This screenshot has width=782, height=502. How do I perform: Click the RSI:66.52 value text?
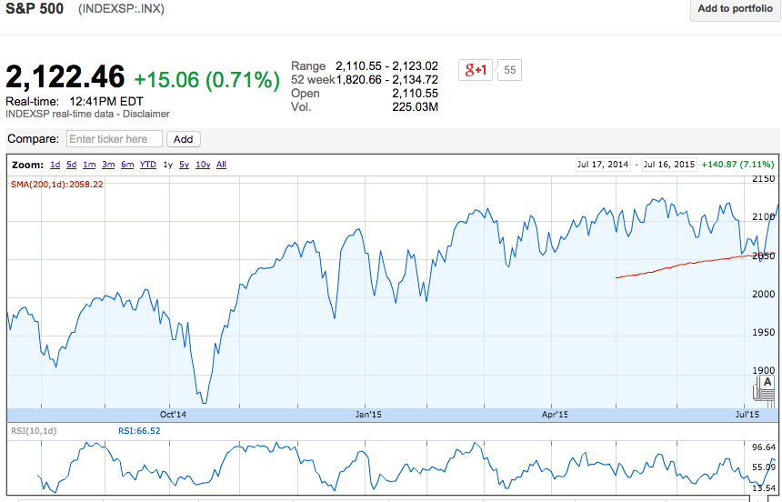pos(139,431)
